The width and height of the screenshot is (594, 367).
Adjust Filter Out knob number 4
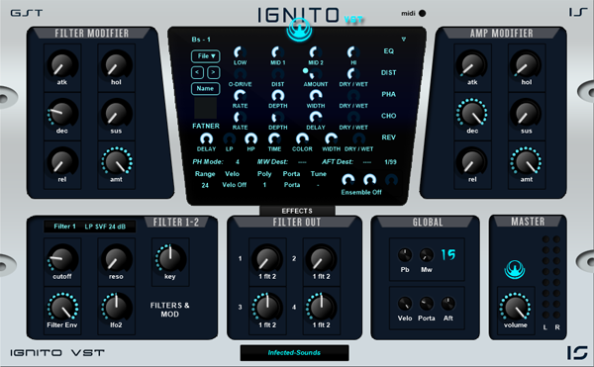pyautogui.click(x=321, y=308)
